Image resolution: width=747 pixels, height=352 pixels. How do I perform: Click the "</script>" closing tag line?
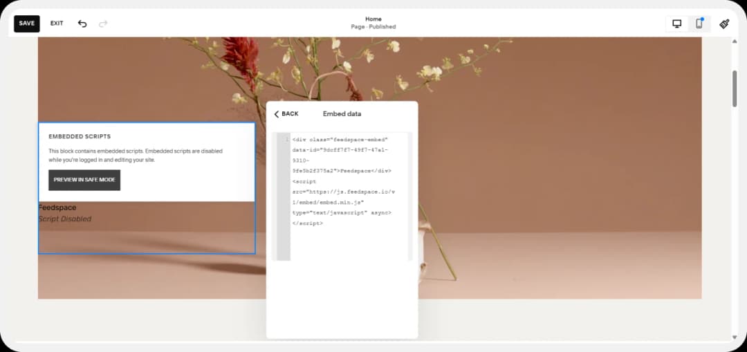pos(308,223)
